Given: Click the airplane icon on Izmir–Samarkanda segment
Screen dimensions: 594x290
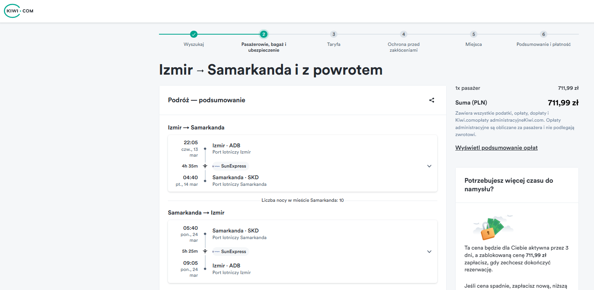Looking at the screenshot, I should 205,166.
